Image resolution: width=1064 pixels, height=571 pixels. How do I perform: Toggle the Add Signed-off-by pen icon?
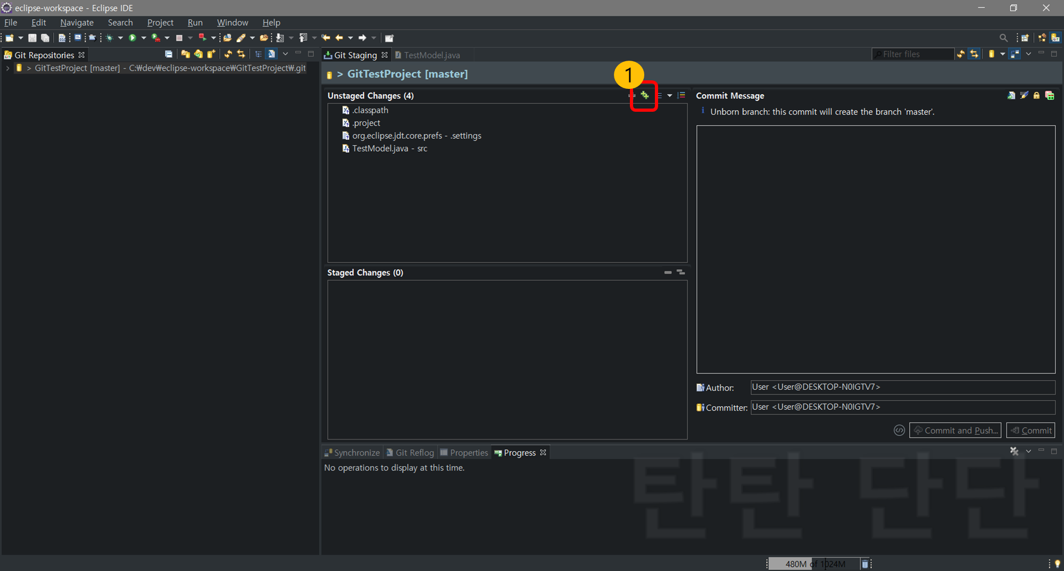[1024, 96]
